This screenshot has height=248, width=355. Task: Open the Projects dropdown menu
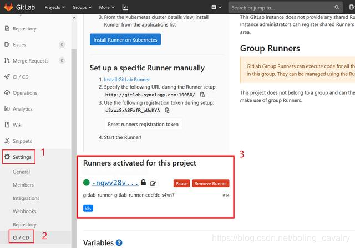(54, 7)
